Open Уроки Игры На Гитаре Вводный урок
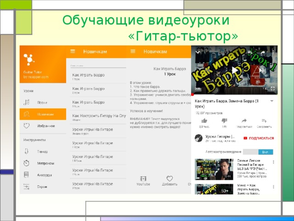 tap(98, 131)
